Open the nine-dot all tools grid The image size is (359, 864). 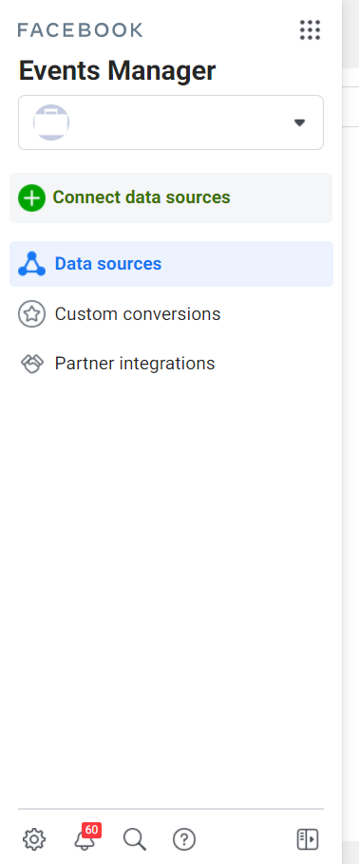pyautogui.click(x=310, y=29)
